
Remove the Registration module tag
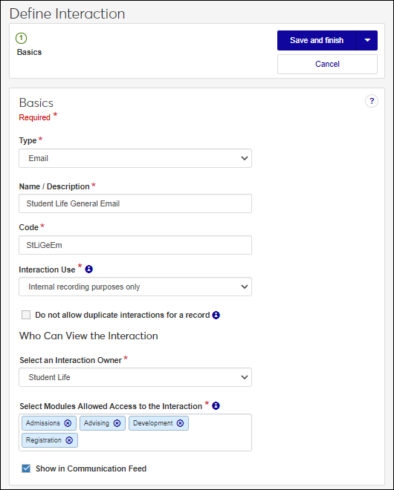click(69, 440)
